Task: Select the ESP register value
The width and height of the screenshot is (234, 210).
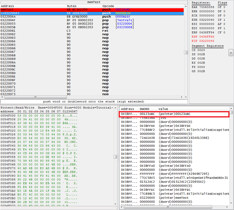Action: point(207,37)
